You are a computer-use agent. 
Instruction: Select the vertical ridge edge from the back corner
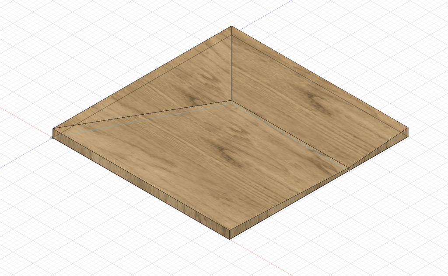click(x=231, y=64)
